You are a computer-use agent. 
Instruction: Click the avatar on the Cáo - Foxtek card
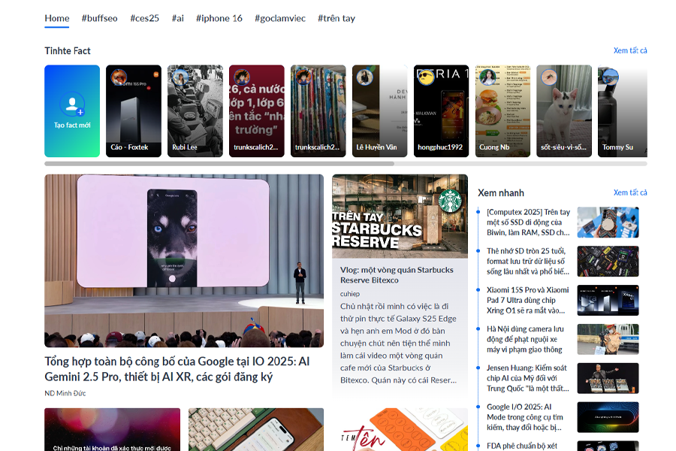(119, 77)
